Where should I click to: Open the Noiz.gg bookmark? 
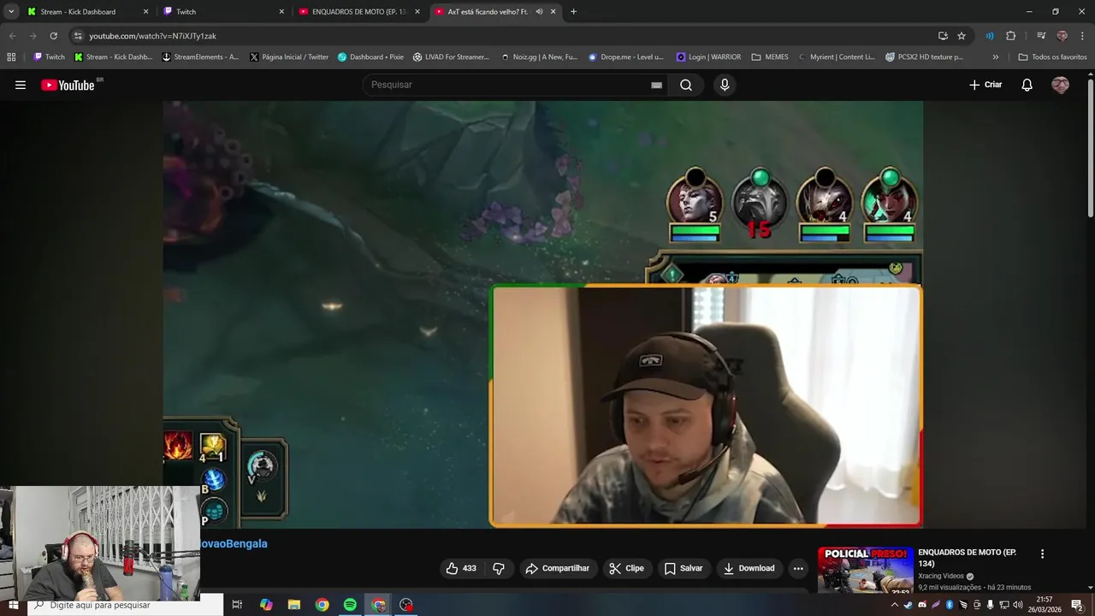click(x=539, y=57)
